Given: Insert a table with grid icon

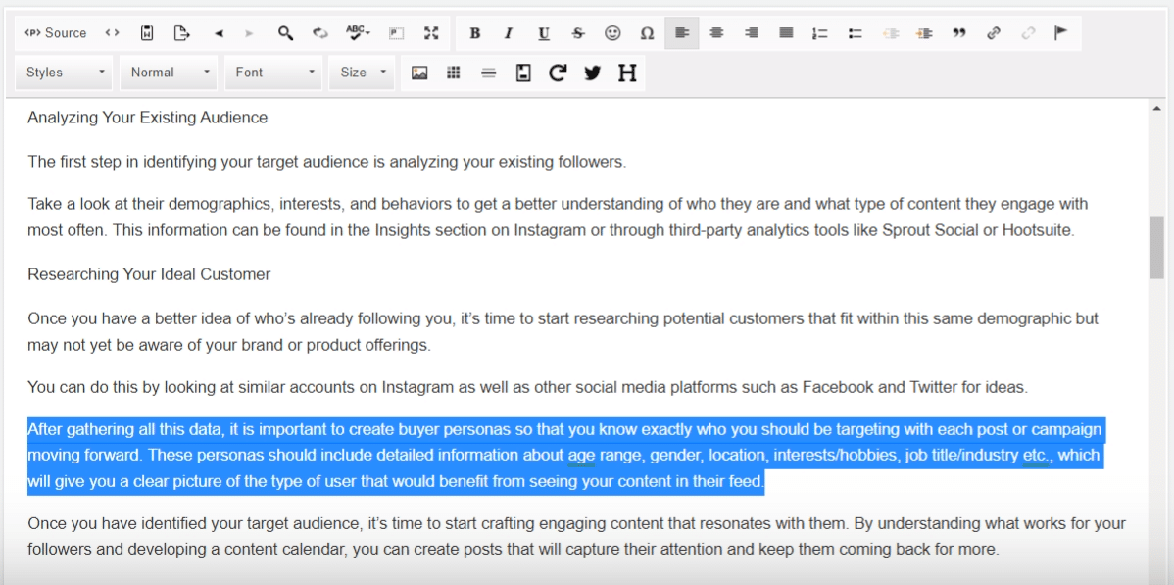Looking at the screenshot, I should pos(454,73).
